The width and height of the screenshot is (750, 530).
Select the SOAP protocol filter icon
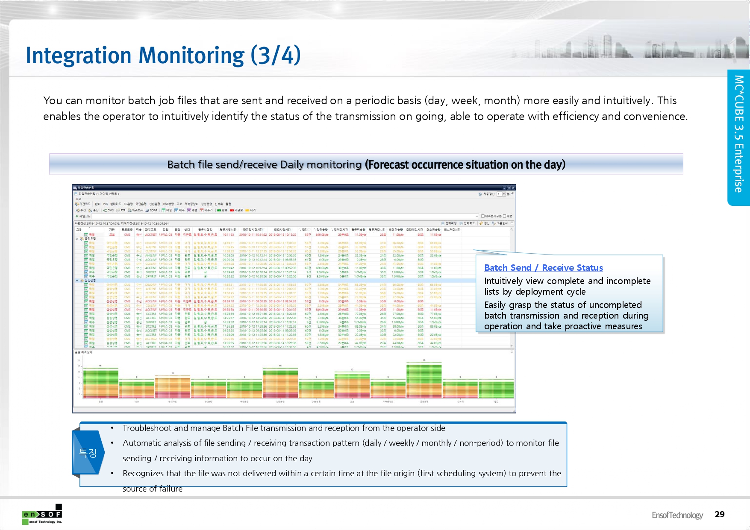pos(147,210)
